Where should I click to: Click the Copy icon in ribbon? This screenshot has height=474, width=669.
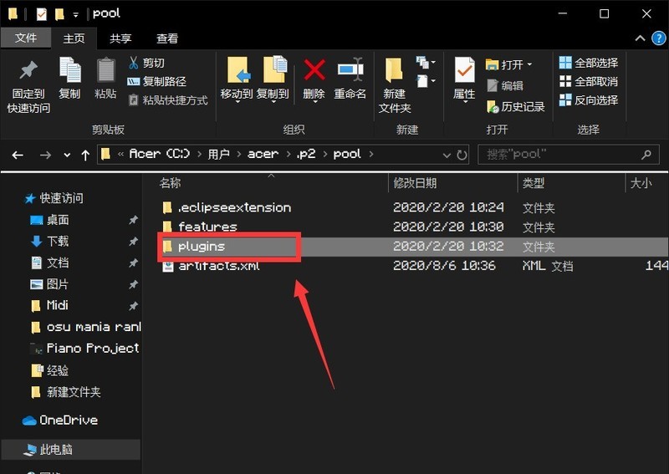(69, 71)
